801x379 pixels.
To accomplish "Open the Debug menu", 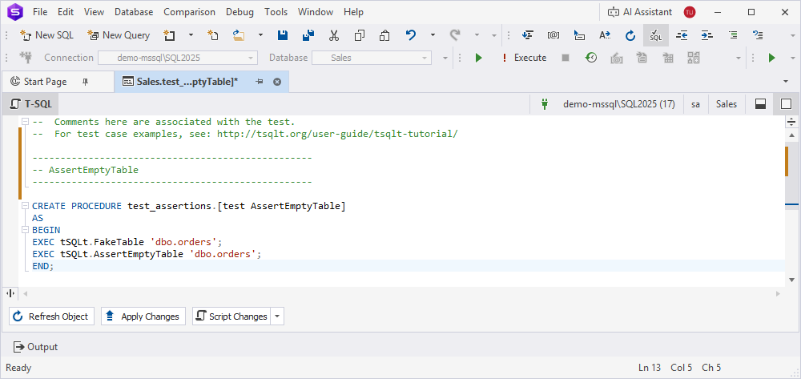I will (239, 12).
